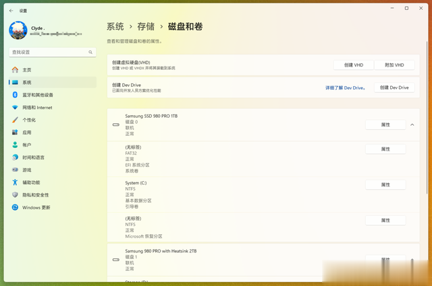Close the Settings window
The height and width of the screenshot is (286, 432).
(421, 8)
